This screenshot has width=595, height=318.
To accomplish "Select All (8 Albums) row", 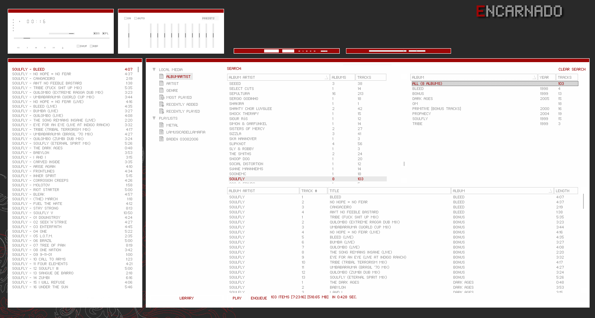I will (x=495, y=83).
